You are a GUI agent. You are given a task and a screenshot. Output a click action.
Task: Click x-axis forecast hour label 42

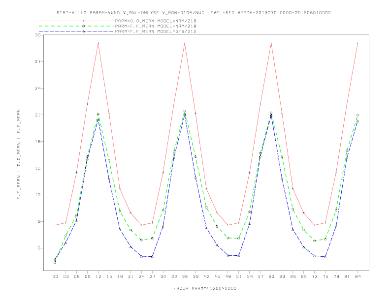(x=206, y=276)
